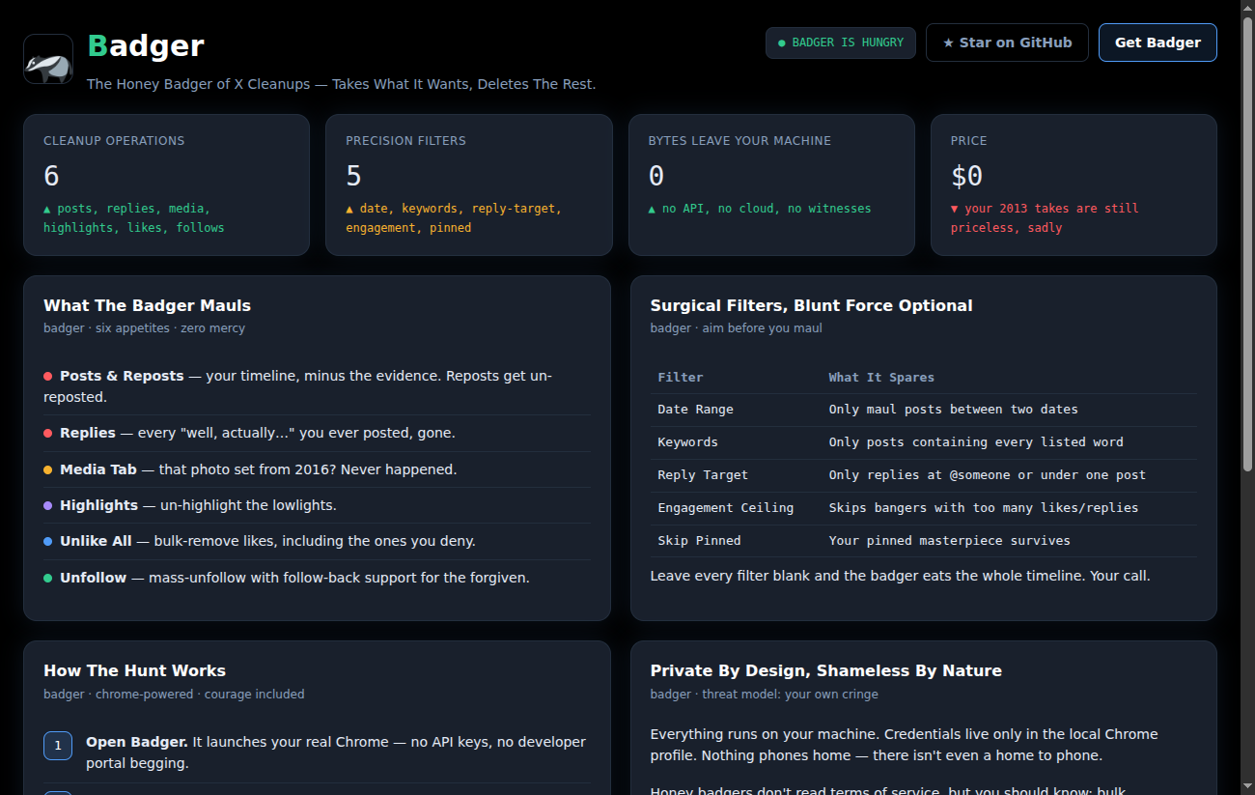Click the green dot beside Unfollow
Image resolution: width=1255 pixels, height=795 pixels.
[48, 578]
